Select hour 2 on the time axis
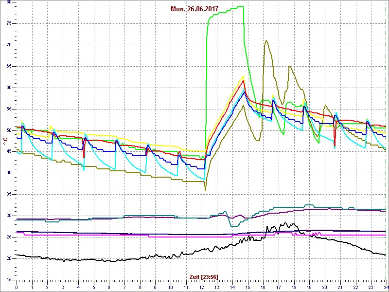389x292 pixels. click(x=47, y=287)
